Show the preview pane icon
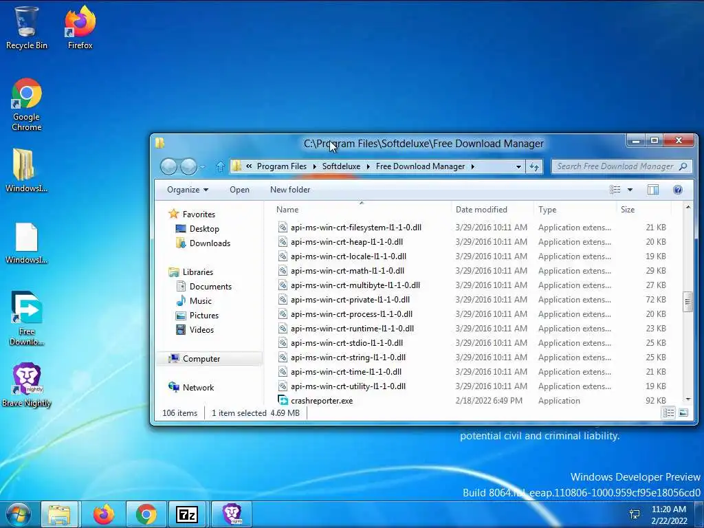 coord(653,190)
